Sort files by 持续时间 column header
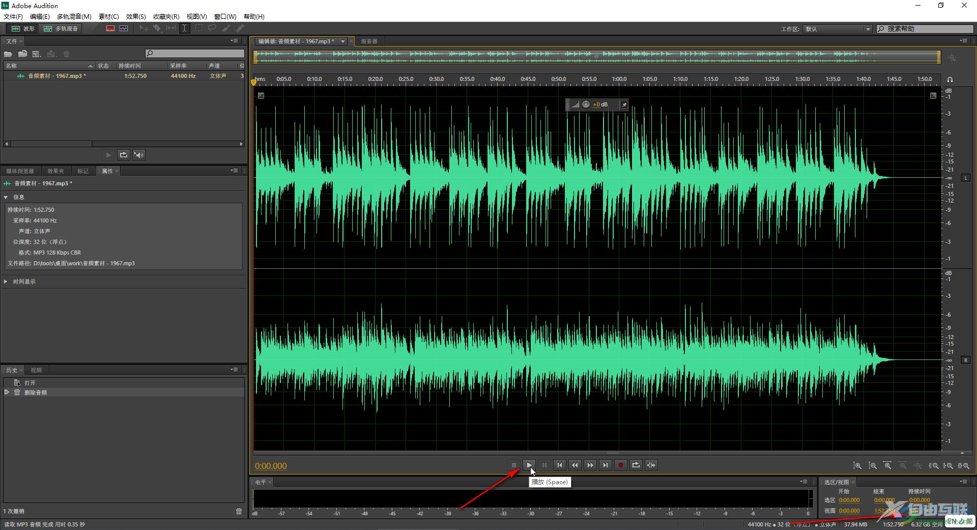The width and height of the screenshot is (977, 530). pos(141,66)
